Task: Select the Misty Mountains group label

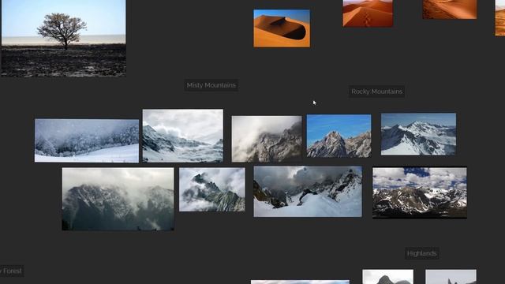Action: tap(211, 85)
